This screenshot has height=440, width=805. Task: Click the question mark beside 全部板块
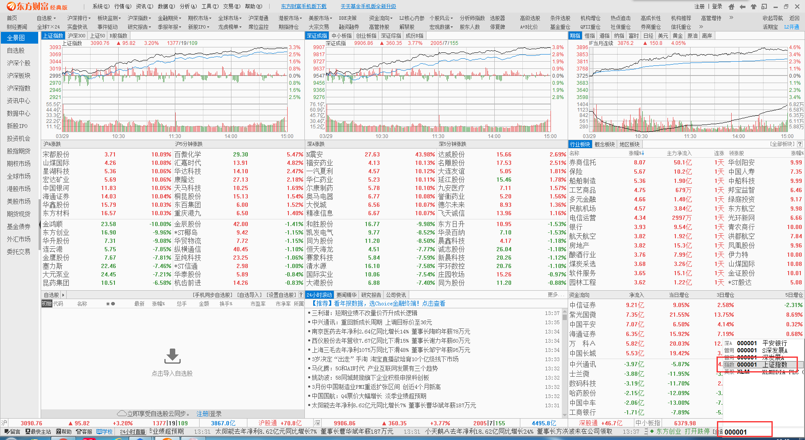tap(800, 144)
